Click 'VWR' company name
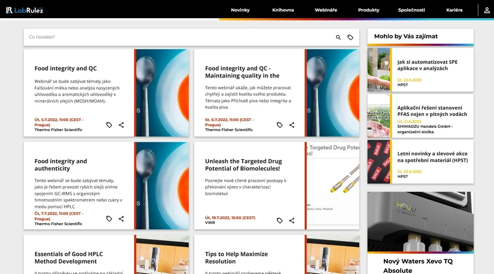494x274 pixels. (210, 223)
